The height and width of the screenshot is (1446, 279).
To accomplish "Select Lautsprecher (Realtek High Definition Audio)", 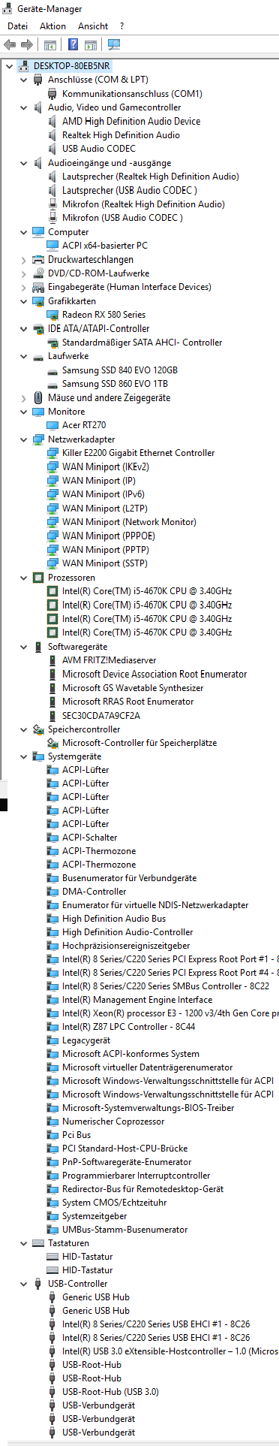I will click(x=151, y=177).
